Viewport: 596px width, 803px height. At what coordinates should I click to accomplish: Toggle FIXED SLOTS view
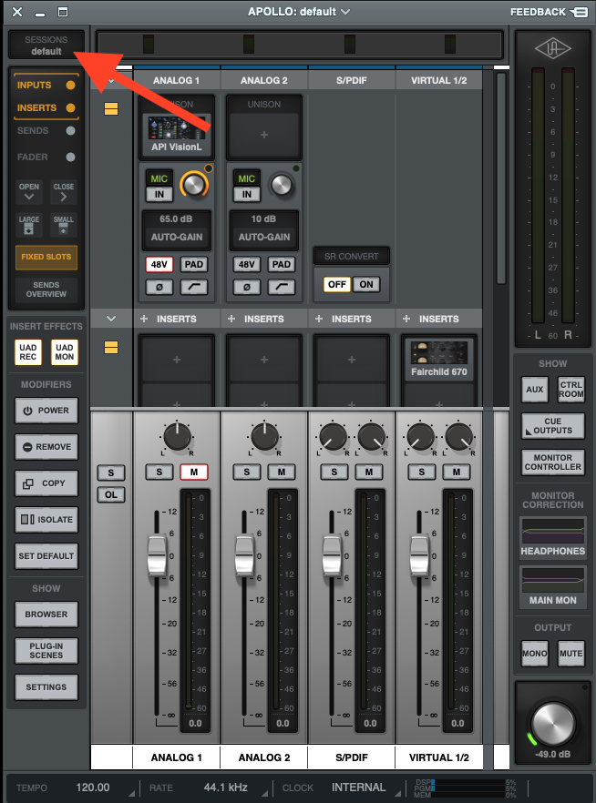[x=46, y=257]
